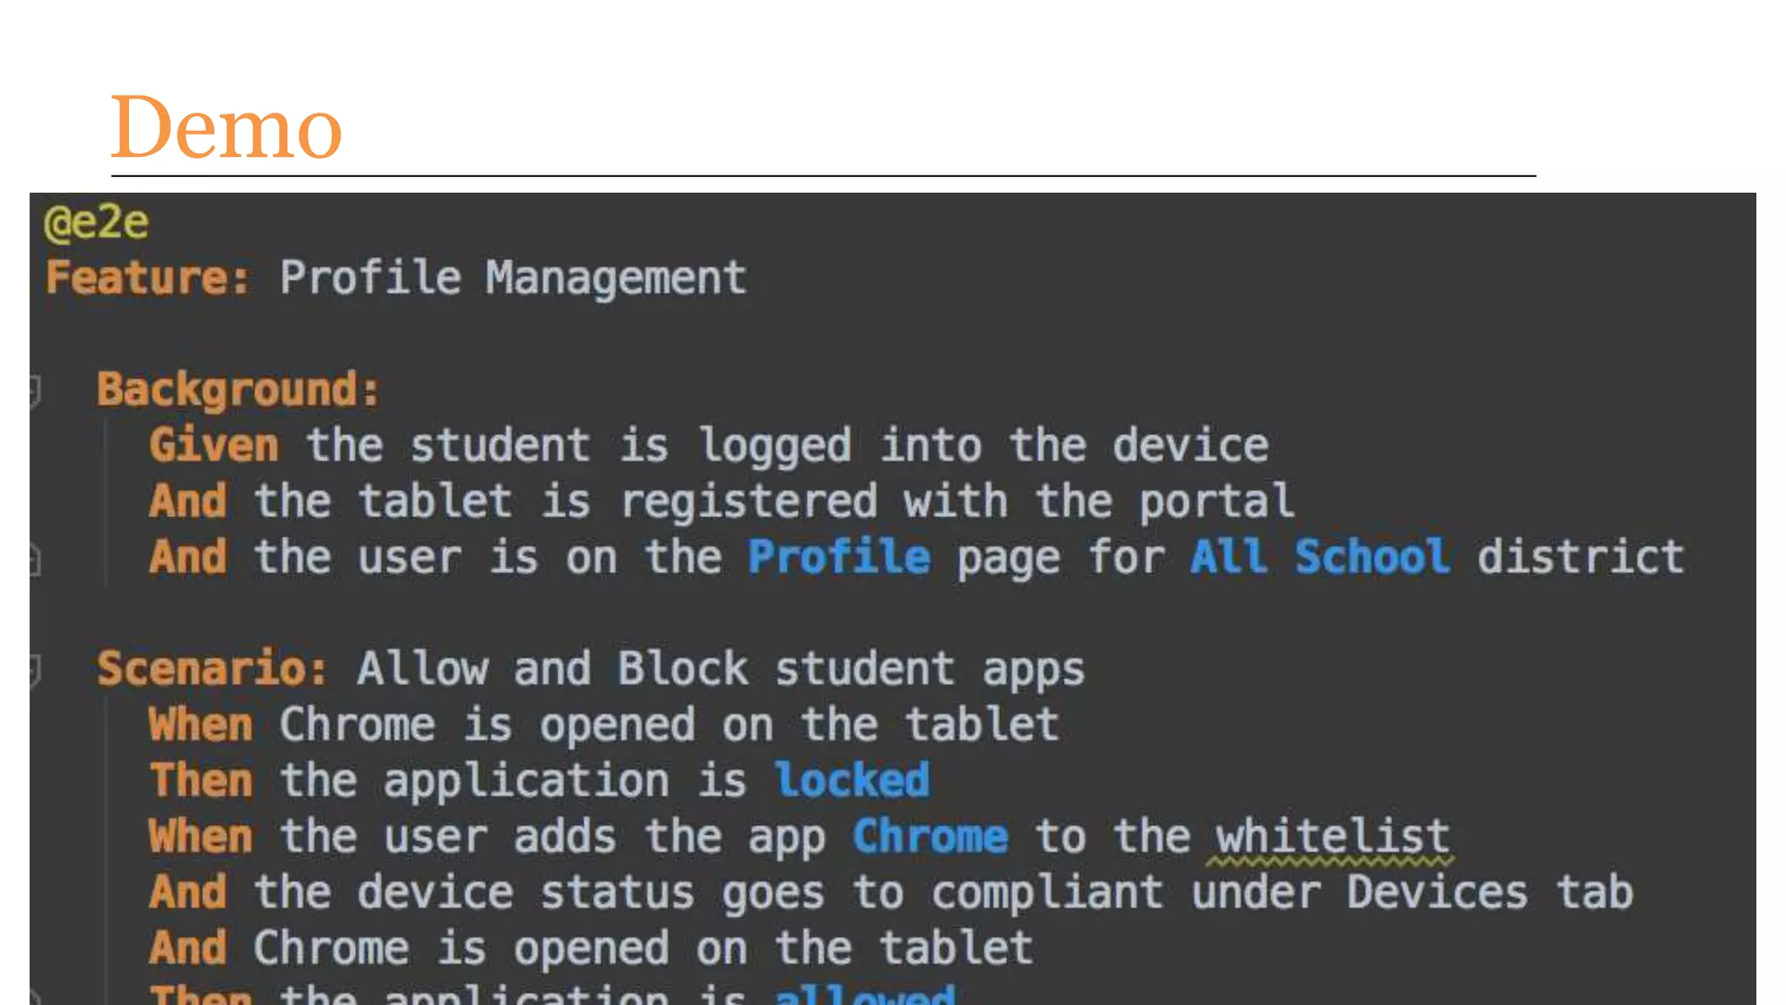Collapse the Scenario block fold marker
The width and height of the screenshot is (1786, 1005).
click(x=35, y=670)
